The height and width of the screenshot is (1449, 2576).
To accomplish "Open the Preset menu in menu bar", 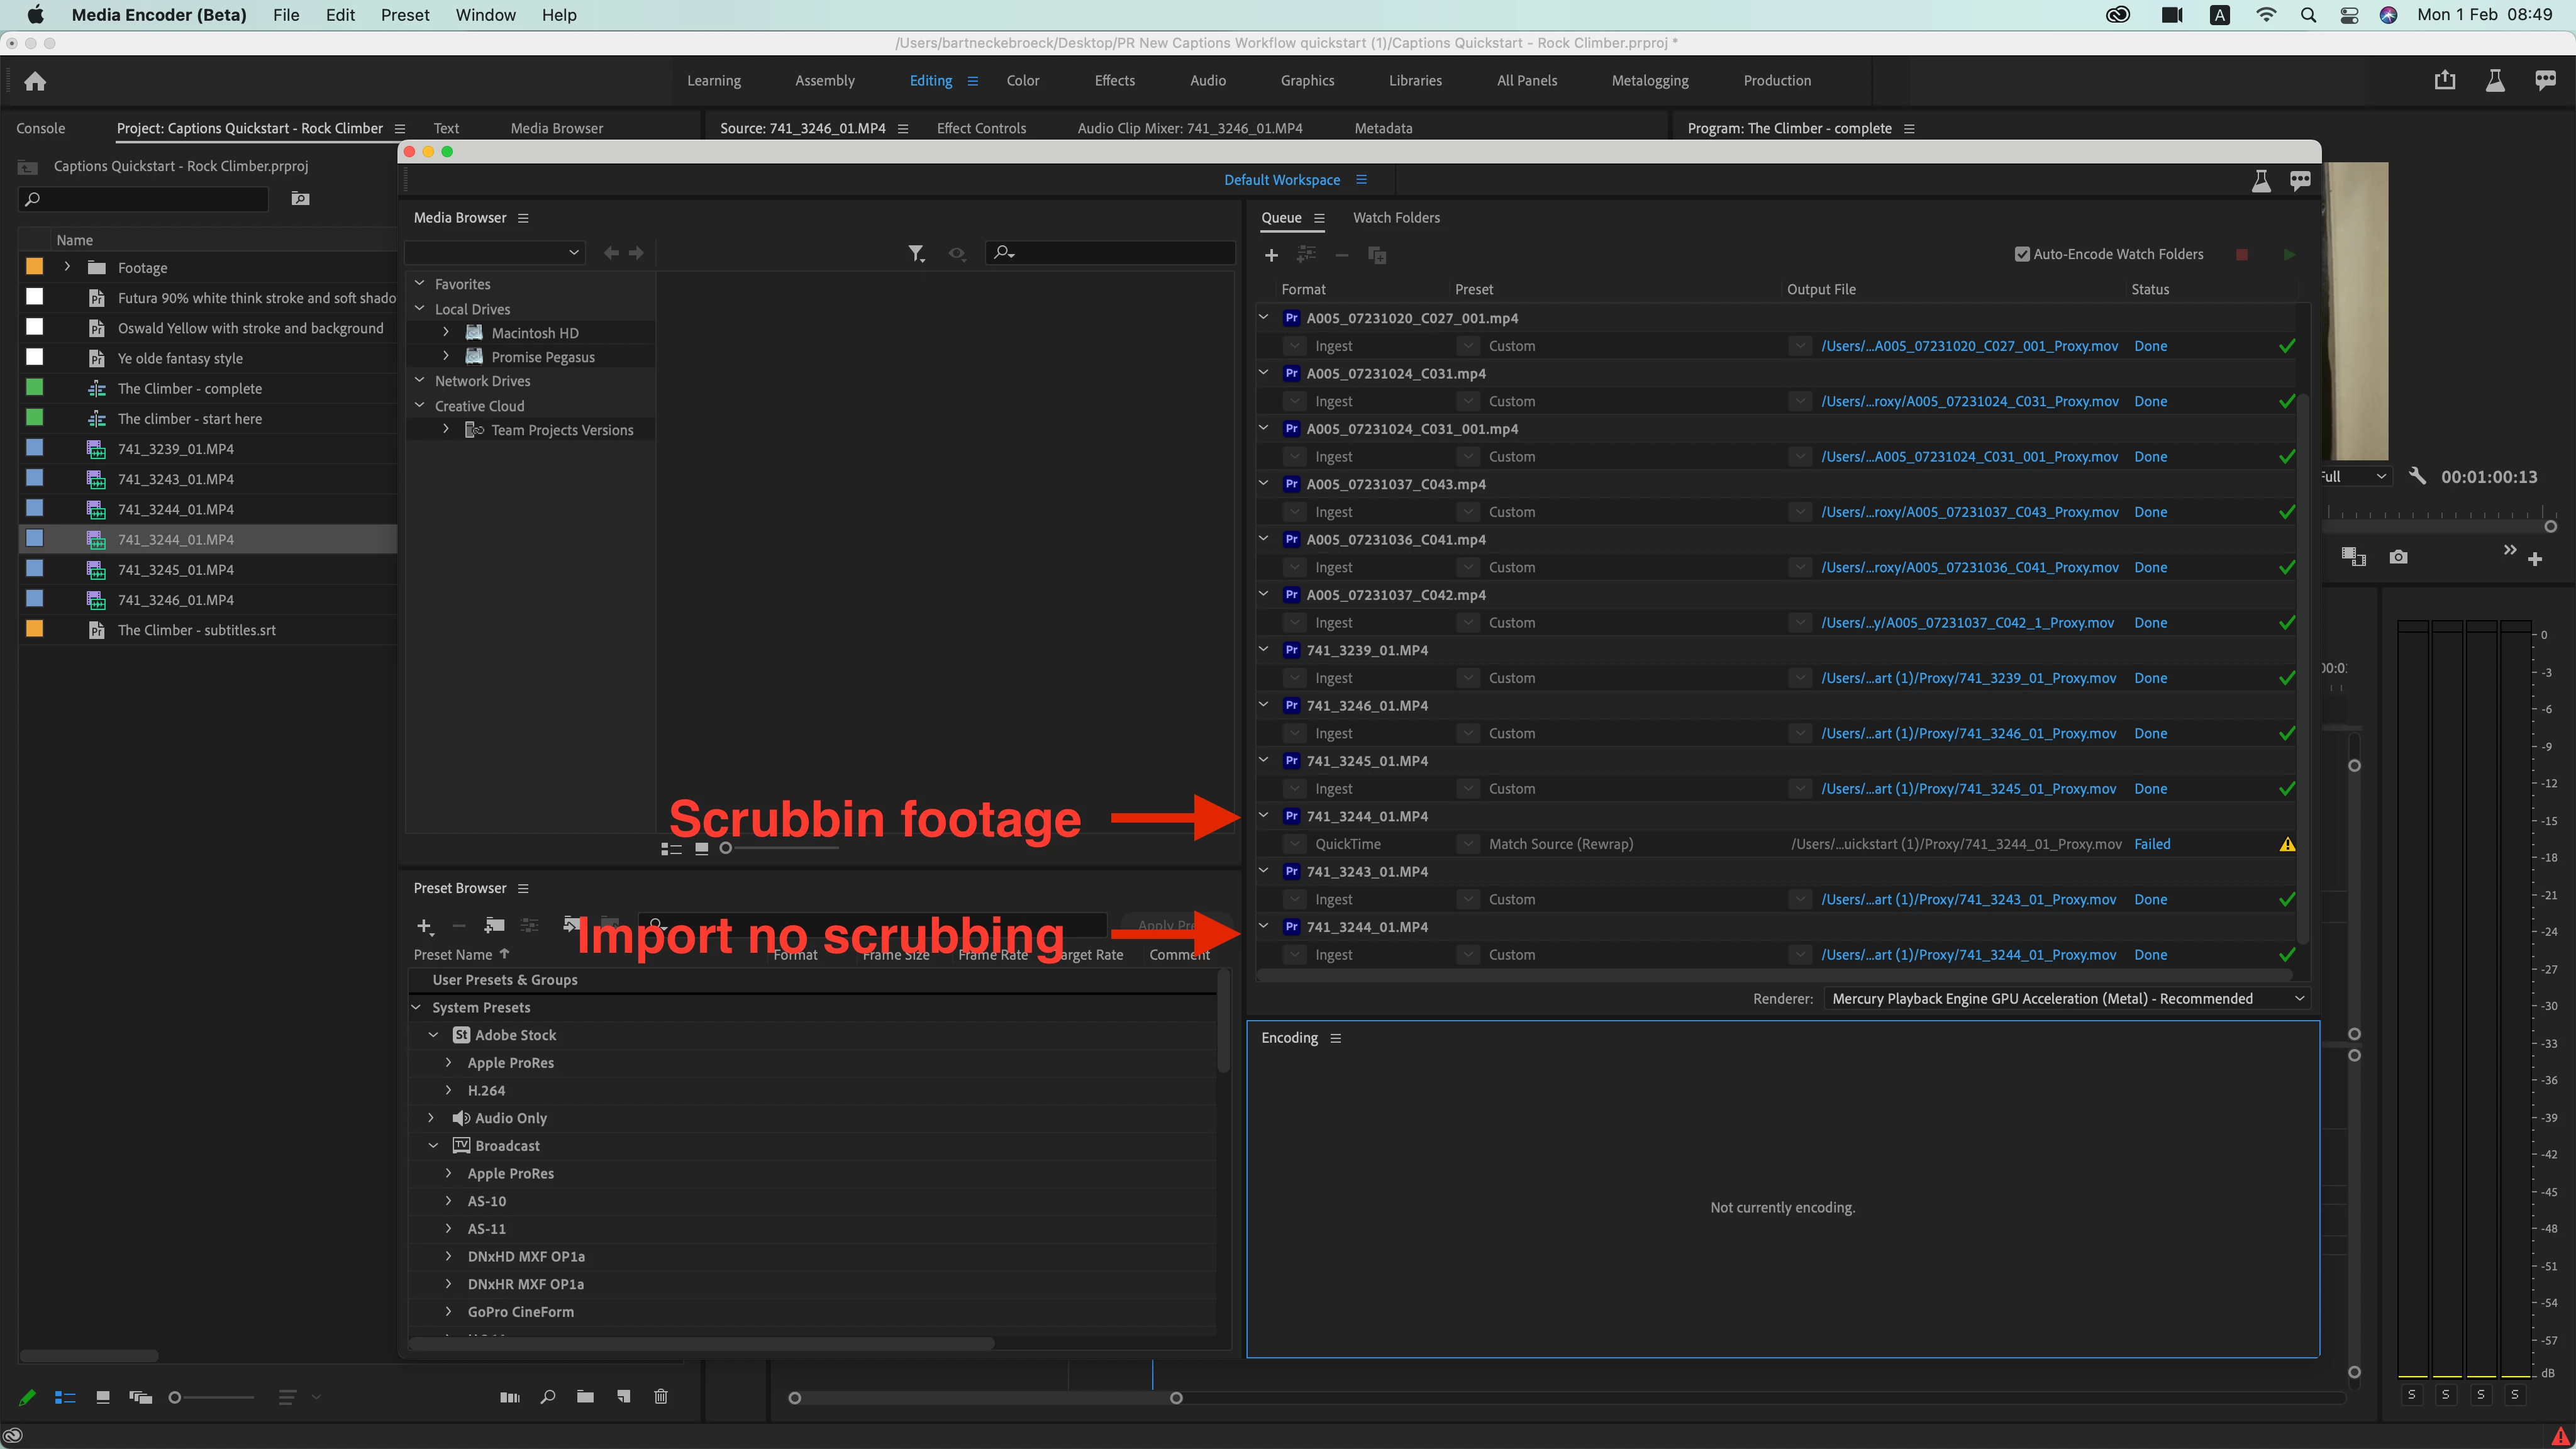I will (404, 15).
